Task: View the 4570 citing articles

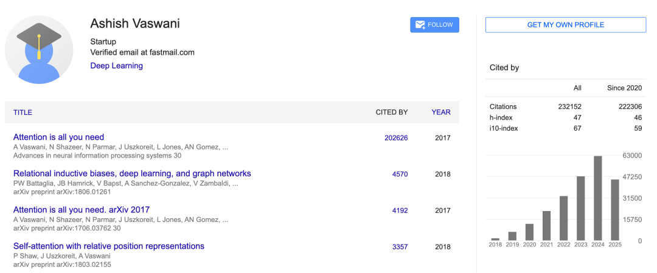Action: point(400,175)
